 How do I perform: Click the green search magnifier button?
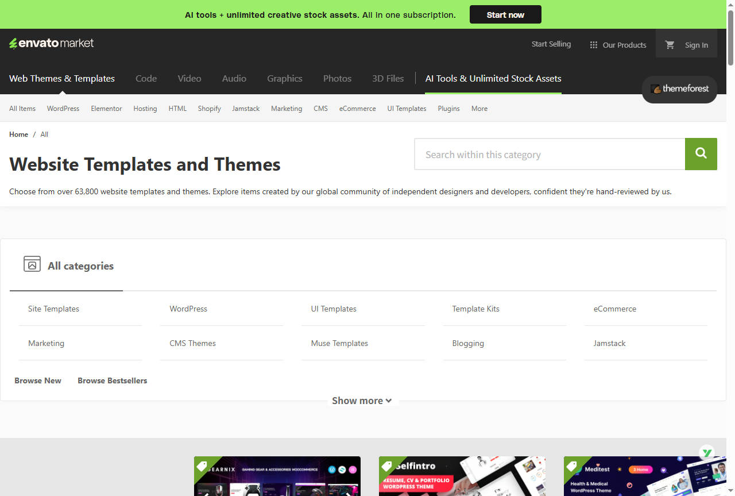(701, 154)
